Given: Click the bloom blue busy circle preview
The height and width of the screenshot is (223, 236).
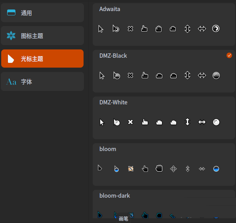Looking at the screenshot, I should tap(216, 169).
